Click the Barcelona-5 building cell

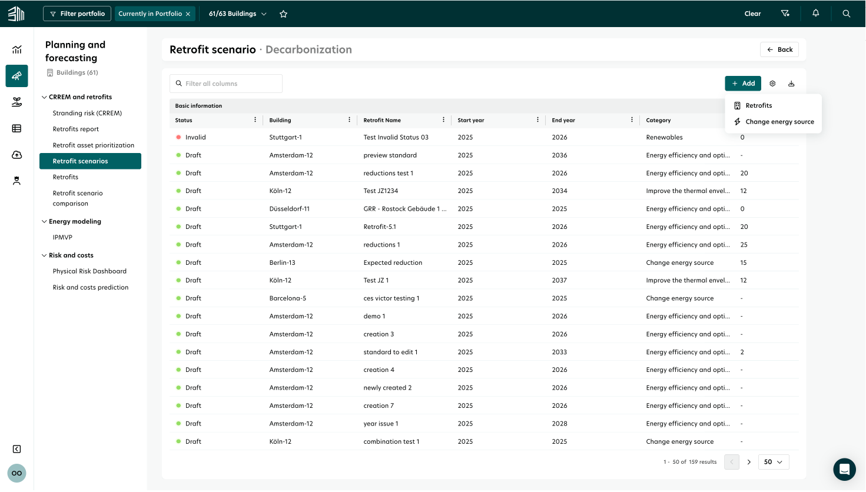(x=288, y=298)
